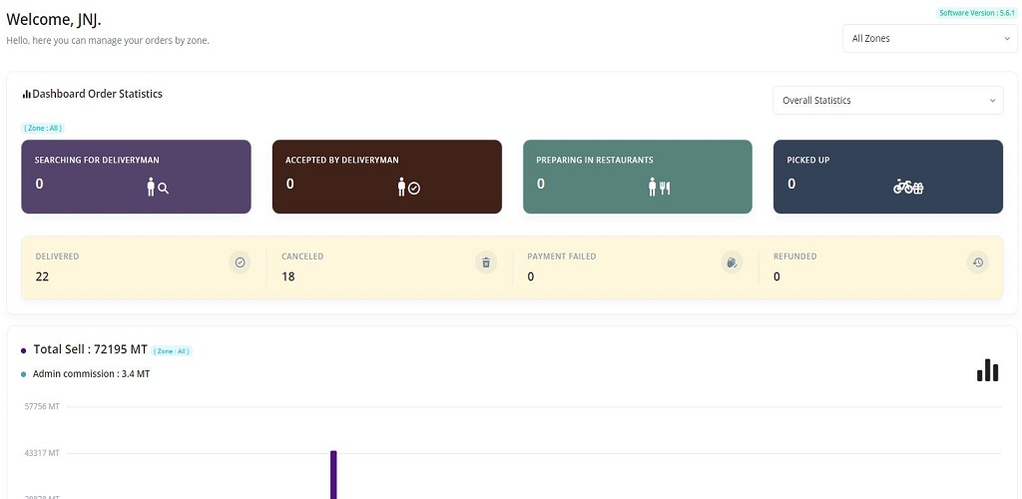Click the Accepted by Deliveryman checkmark icon
The height and width of the screenshot is (499, 1022).
coord(409,187)
